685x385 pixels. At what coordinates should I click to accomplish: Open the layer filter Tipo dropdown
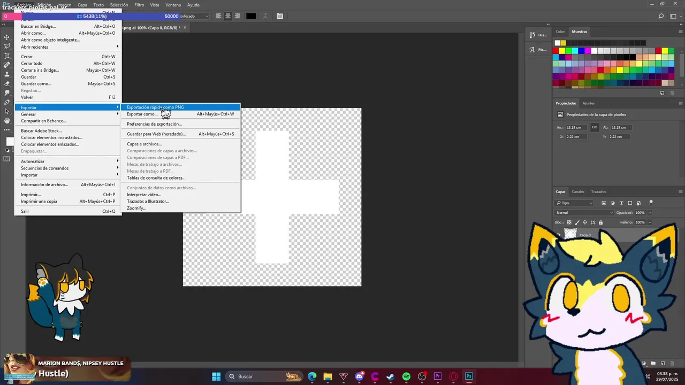tap(575, 203)
